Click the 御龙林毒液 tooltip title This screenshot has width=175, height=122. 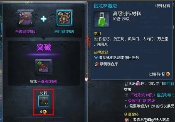point(105,6)
